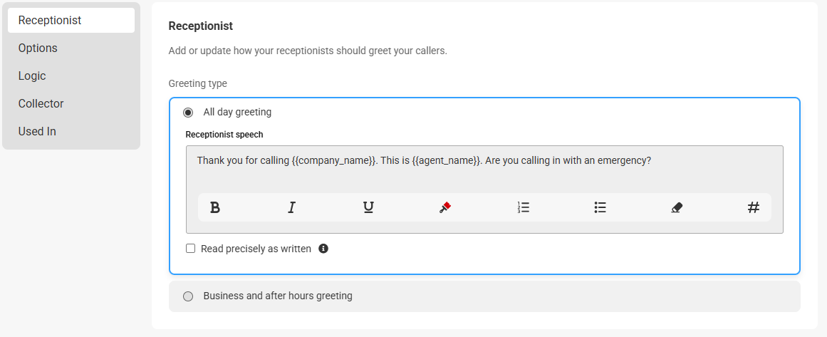The image size is (827, 337).
Task: Click the 'Business and after hours greeting' label
Action: click(277, 296)
